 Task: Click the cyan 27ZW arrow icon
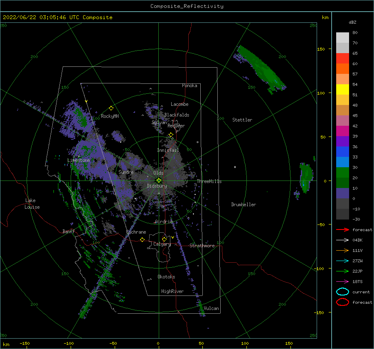[x=342, y=261]
